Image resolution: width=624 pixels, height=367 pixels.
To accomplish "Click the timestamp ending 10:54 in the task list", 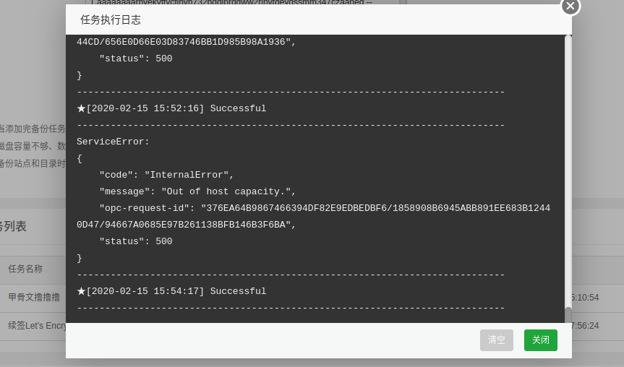I will click(585, 297).
